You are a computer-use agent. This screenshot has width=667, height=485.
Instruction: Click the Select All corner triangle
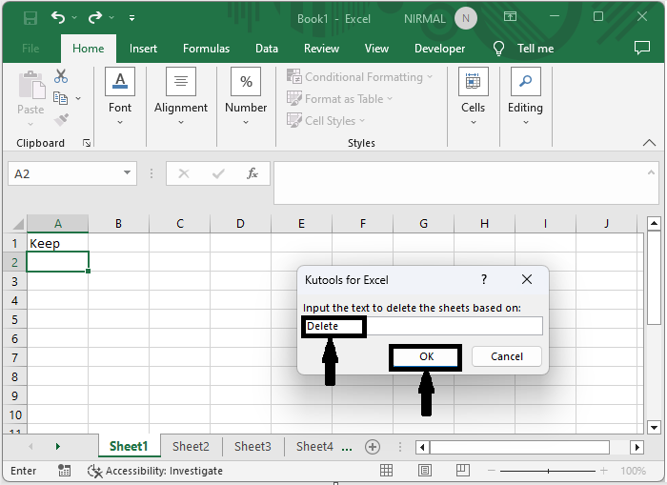coord(18,224)
